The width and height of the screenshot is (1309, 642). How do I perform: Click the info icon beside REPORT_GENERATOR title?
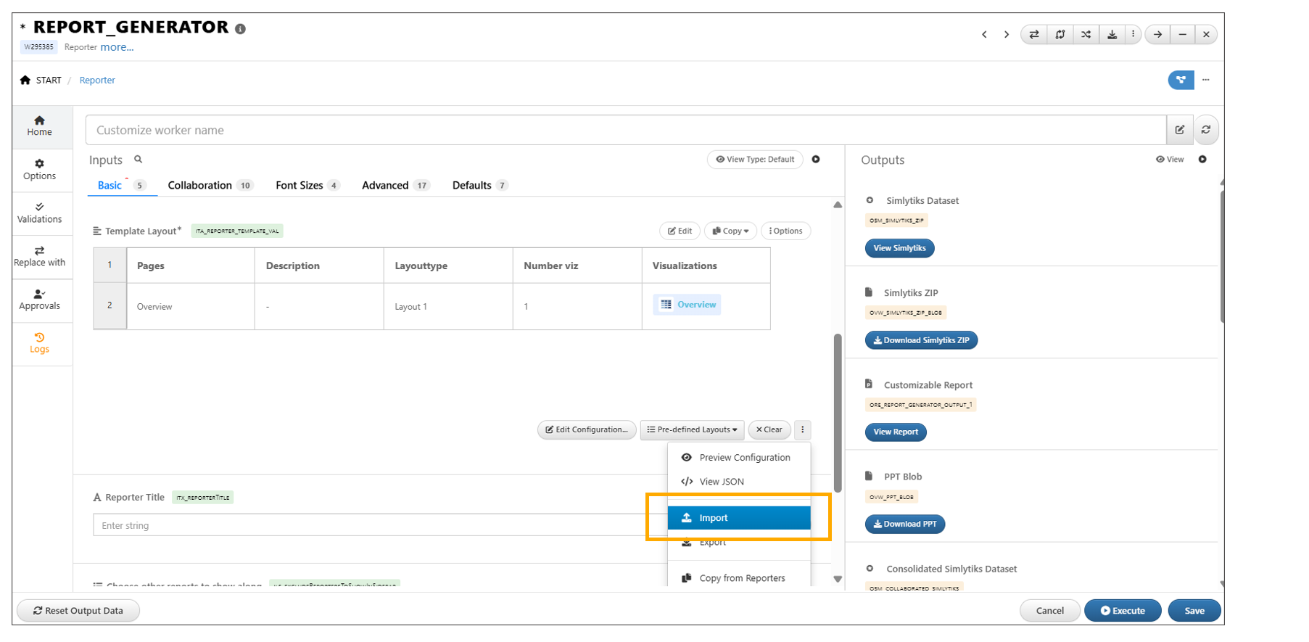point(240,29)
